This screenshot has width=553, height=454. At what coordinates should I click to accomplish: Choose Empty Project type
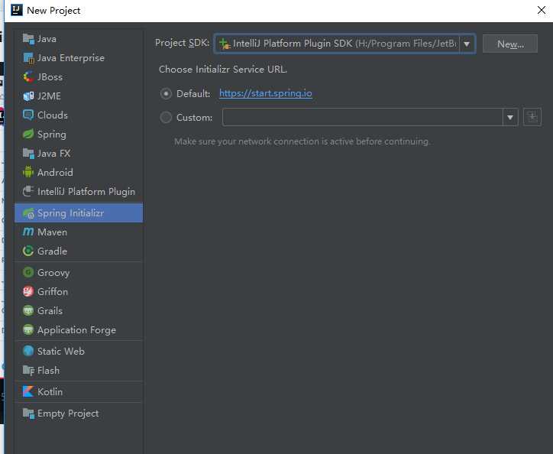click(x=79, y=413)
